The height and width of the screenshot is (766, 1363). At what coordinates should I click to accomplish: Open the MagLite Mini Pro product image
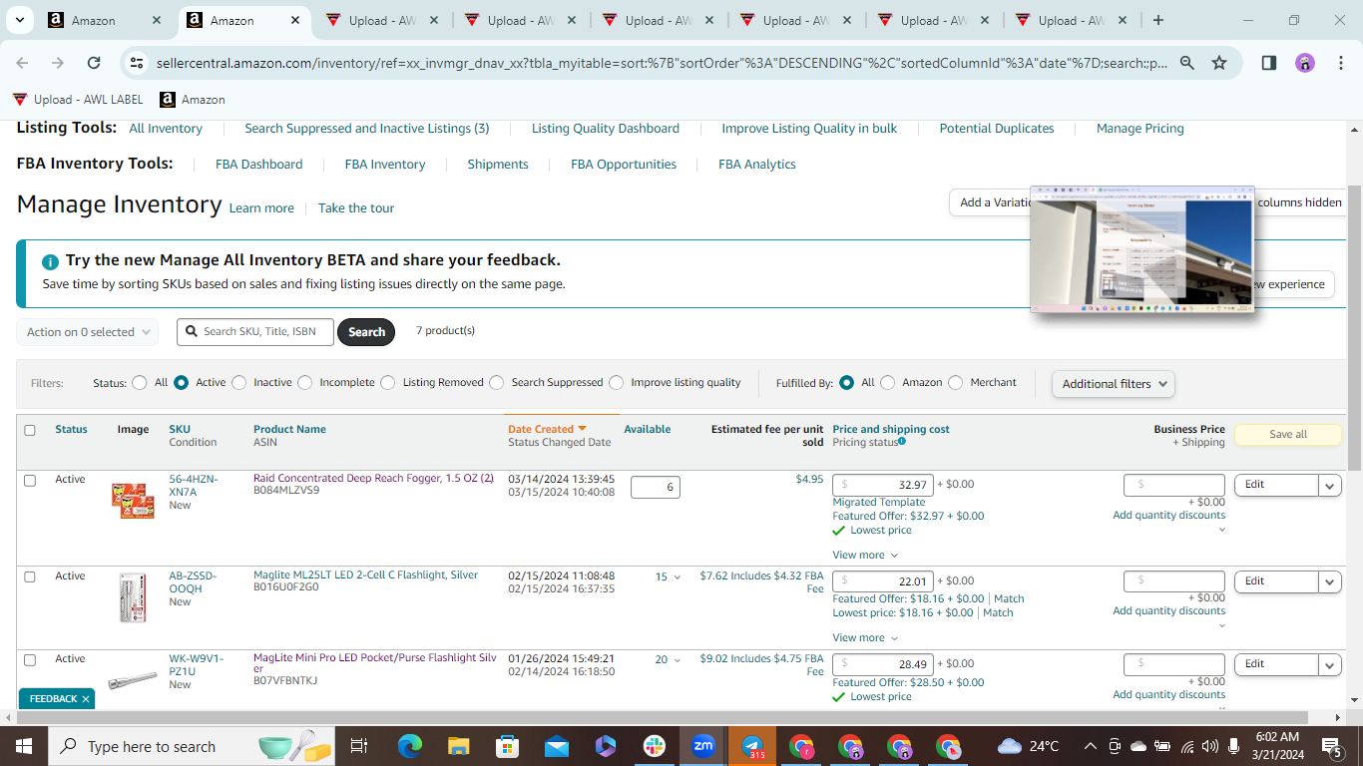coord(133,679)
